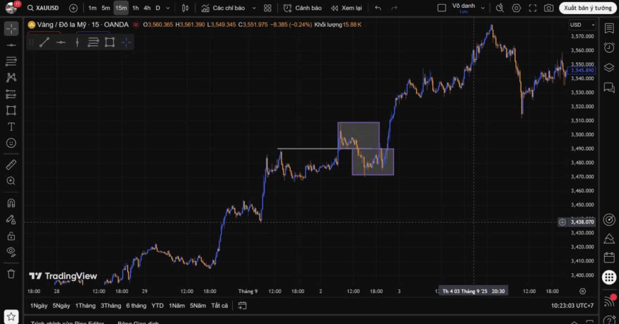Select the ruler measure tool
The width and height of the screenshot is (619, 324).
pos(11,164)
